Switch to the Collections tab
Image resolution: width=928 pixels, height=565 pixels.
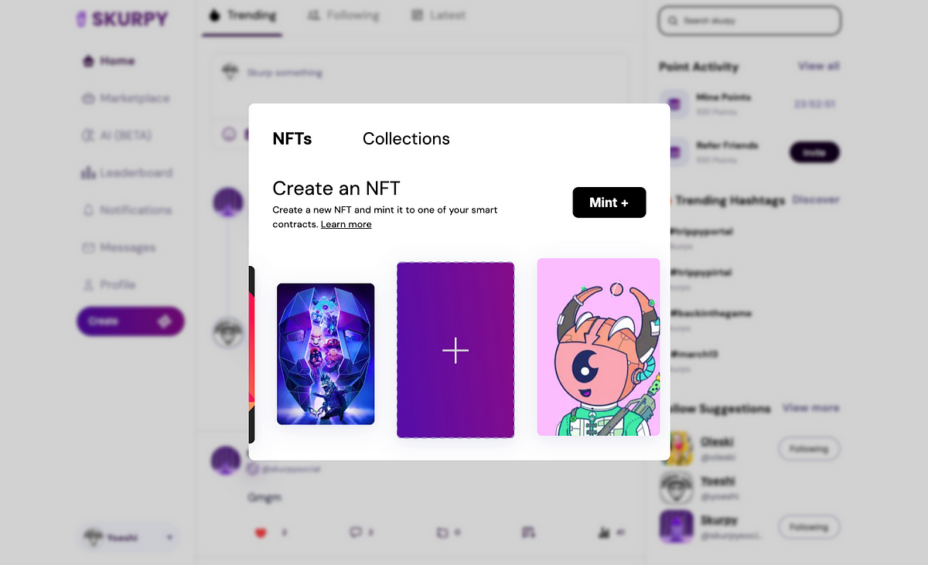(x=406, y=139)
